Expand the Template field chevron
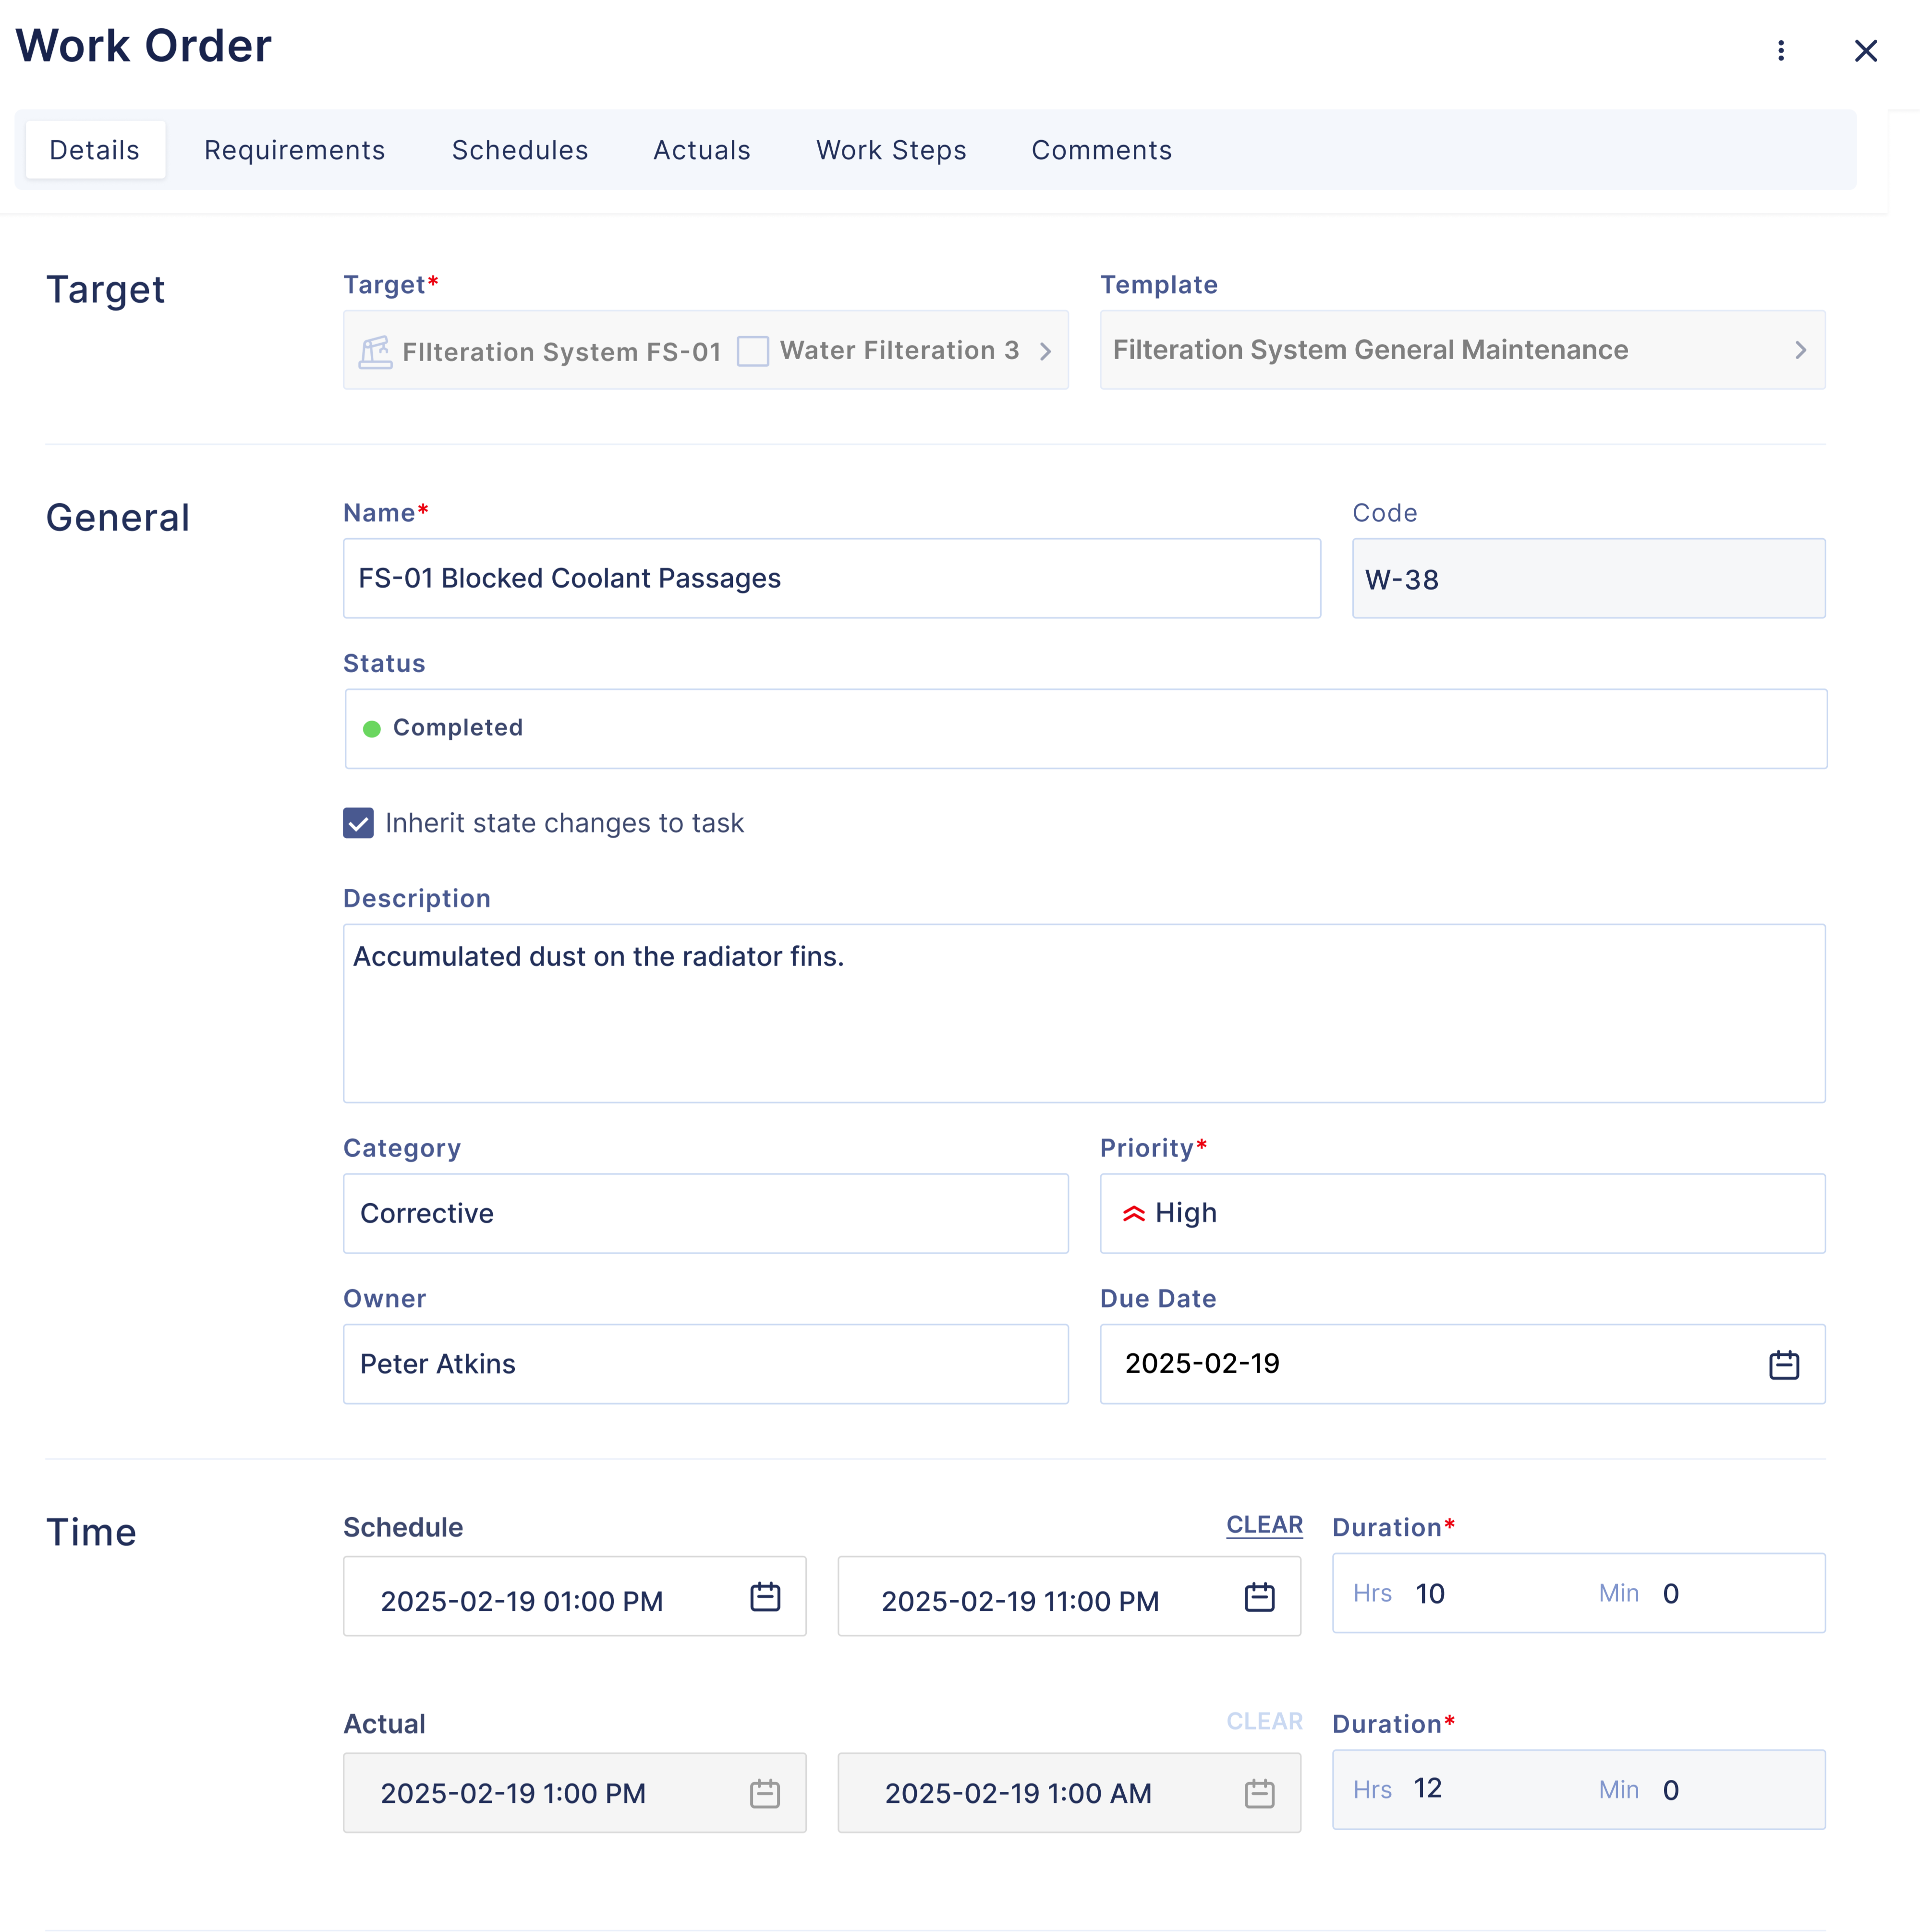 pos(1800,350)
